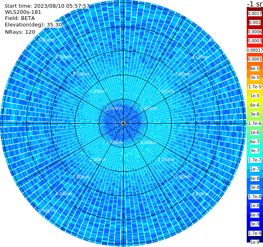Click the 6e-7 colorbar value
This screenshot has width=263, height=247.
[x=255, y=142]
